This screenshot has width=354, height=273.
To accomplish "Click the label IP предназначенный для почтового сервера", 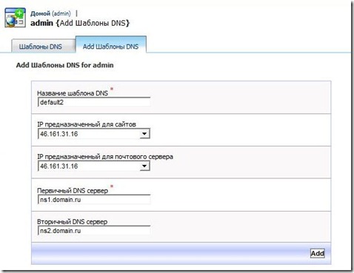I will tap(105, 157).
